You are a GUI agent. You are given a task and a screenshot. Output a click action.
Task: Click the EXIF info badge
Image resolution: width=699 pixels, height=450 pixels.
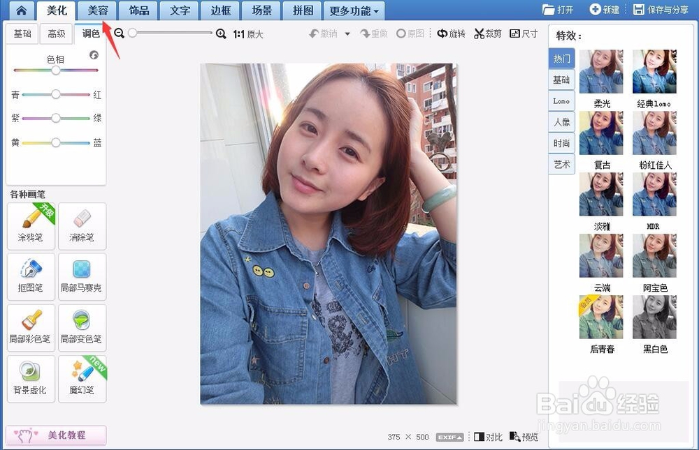click(x=449, y=437)
